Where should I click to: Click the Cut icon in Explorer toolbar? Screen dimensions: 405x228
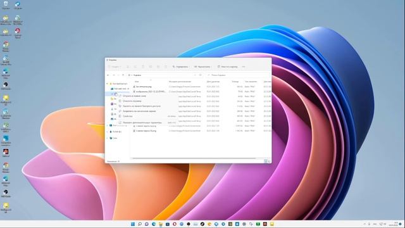coord(128,66)
